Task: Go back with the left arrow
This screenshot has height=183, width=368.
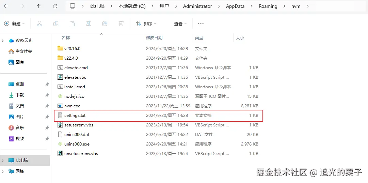Action: [6, 6]
